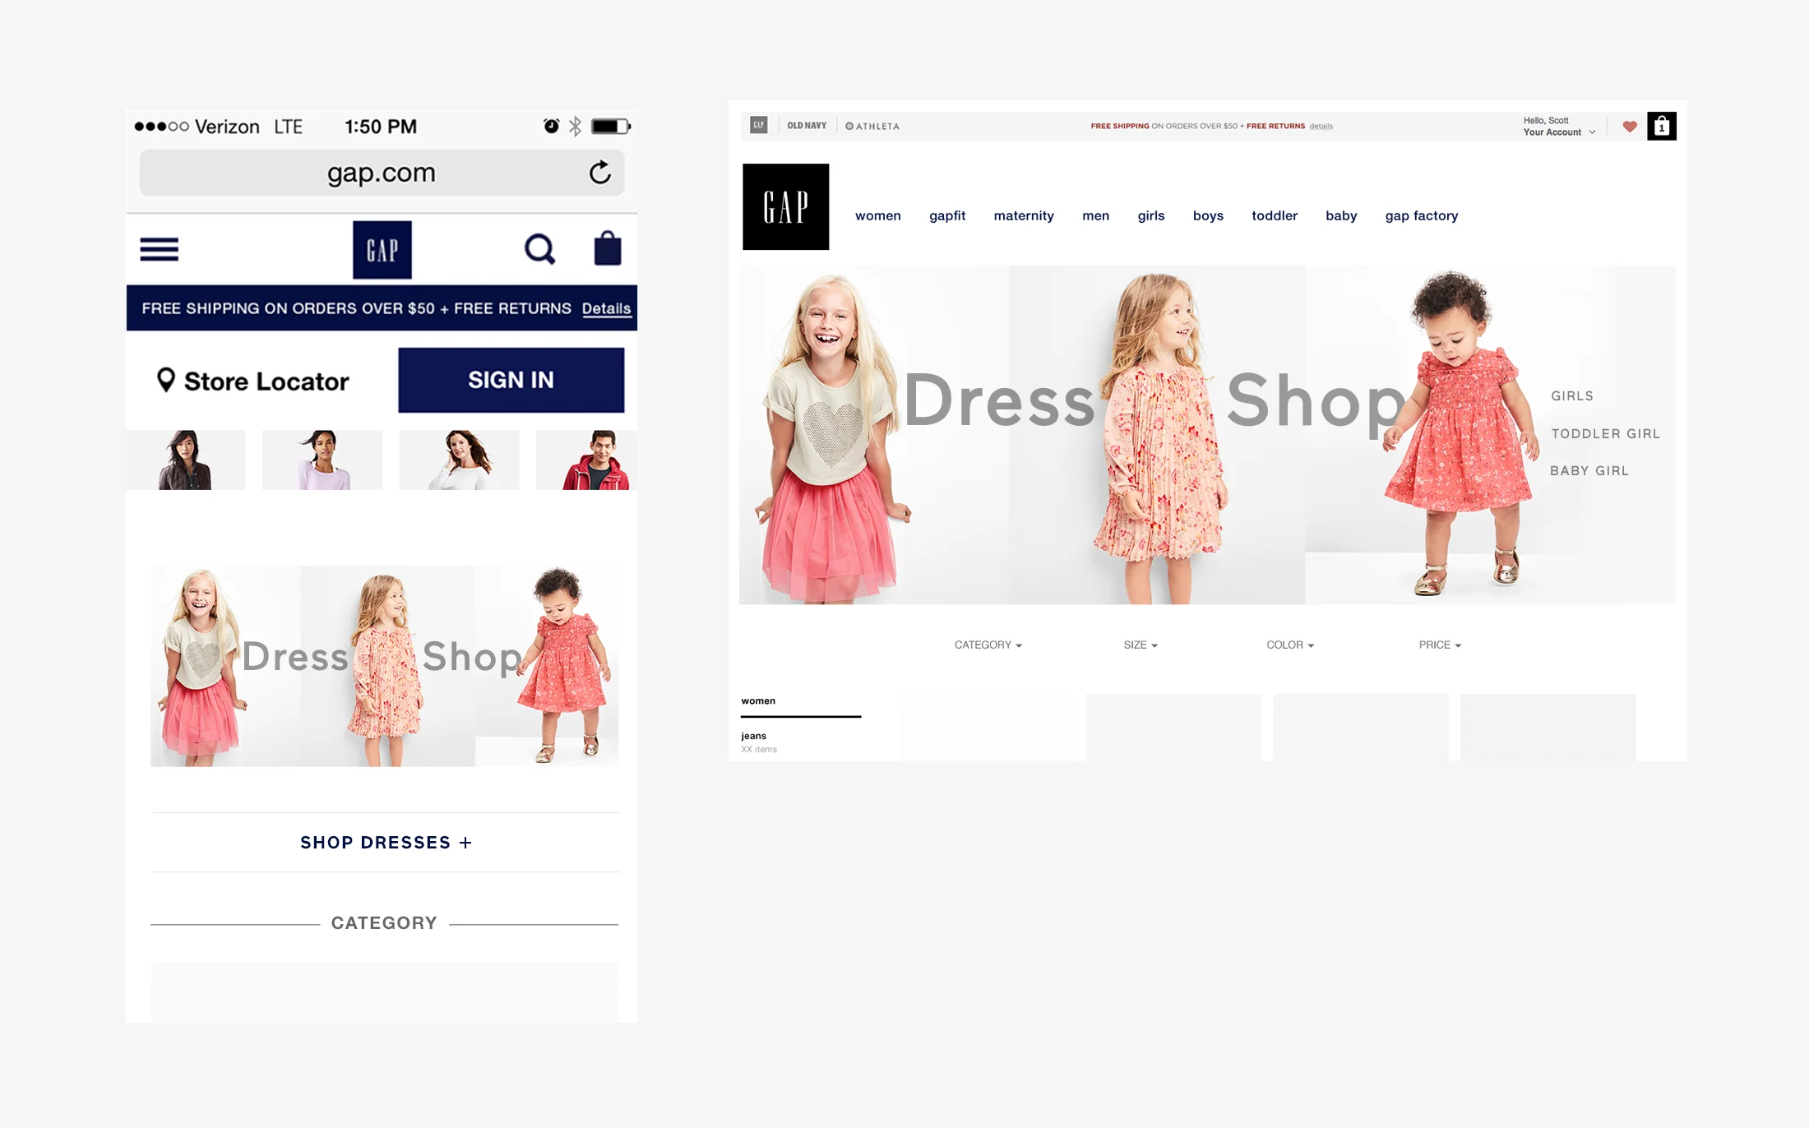Open the CATEGORY filter dropdown
This screenshot has height=1128, width=1809.
coord(988,645)
